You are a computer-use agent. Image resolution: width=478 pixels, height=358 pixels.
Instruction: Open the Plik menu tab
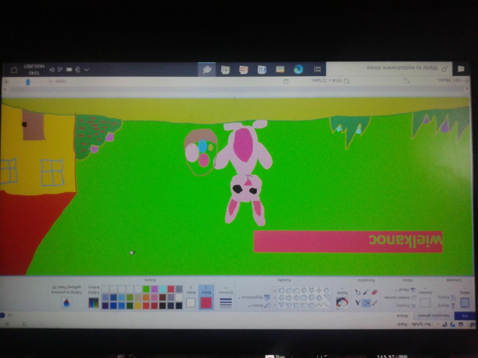point(464,315)
